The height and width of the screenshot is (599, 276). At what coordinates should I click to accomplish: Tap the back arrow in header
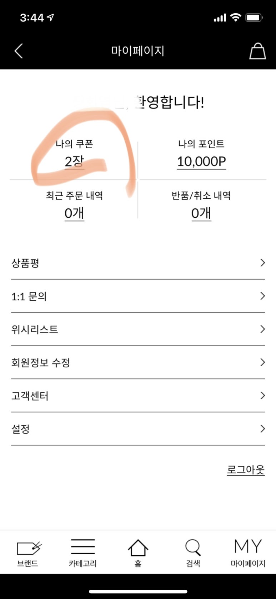click(x=19, y=51)
